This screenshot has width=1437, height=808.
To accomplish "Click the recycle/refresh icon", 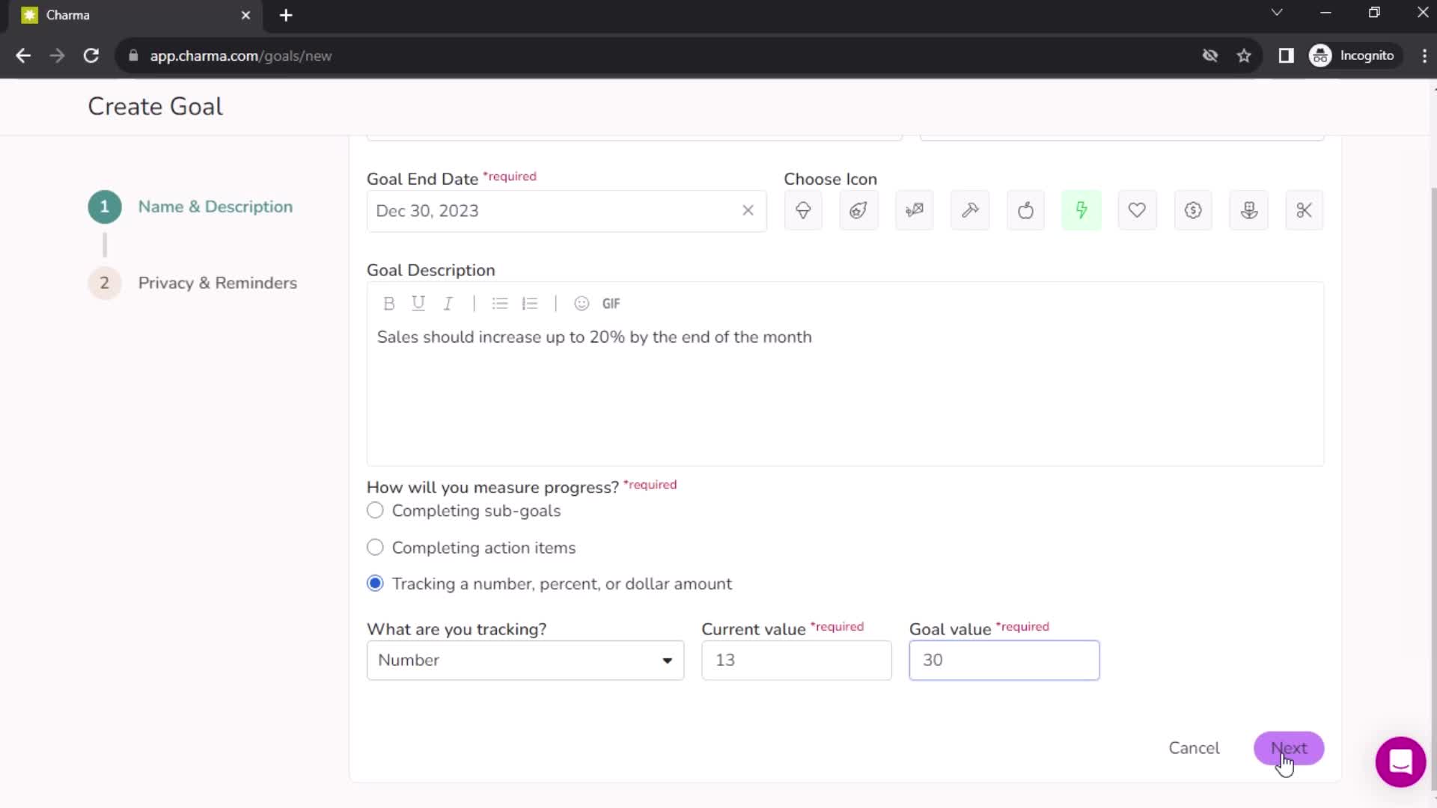I will [x=91, y=56].
